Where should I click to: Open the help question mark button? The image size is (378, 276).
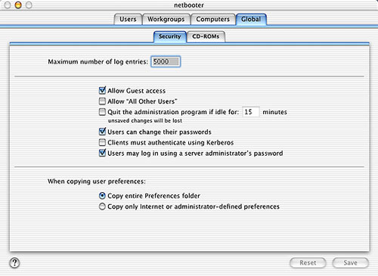(14, 262)
